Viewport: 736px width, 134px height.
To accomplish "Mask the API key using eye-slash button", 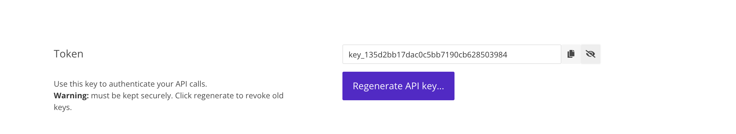I will point(590,54).
